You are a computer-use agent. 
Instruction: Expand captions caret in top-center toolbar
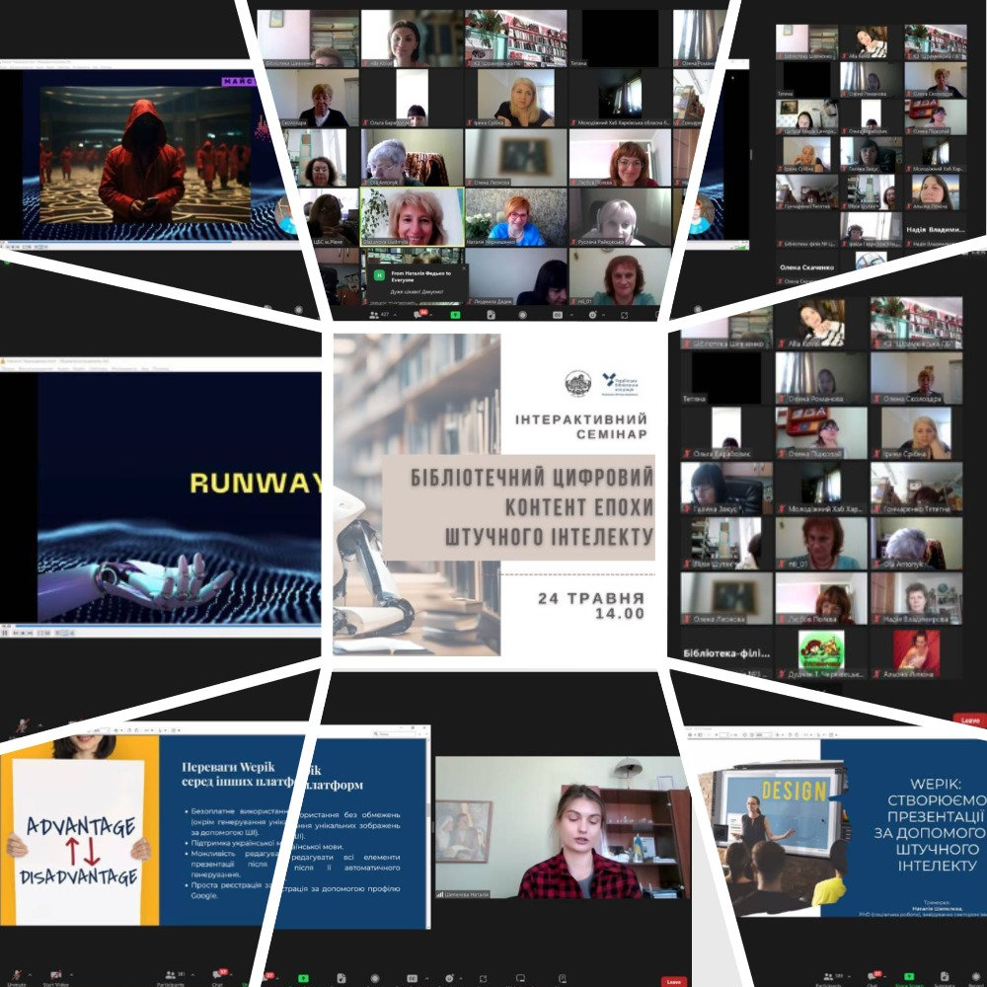coord(572,315)
